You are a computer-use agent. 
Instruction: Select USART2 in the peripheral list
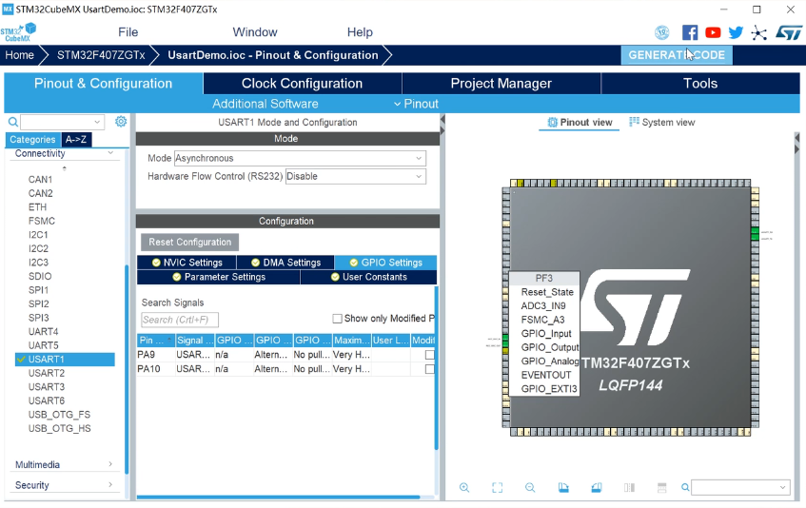click(47, 373)
